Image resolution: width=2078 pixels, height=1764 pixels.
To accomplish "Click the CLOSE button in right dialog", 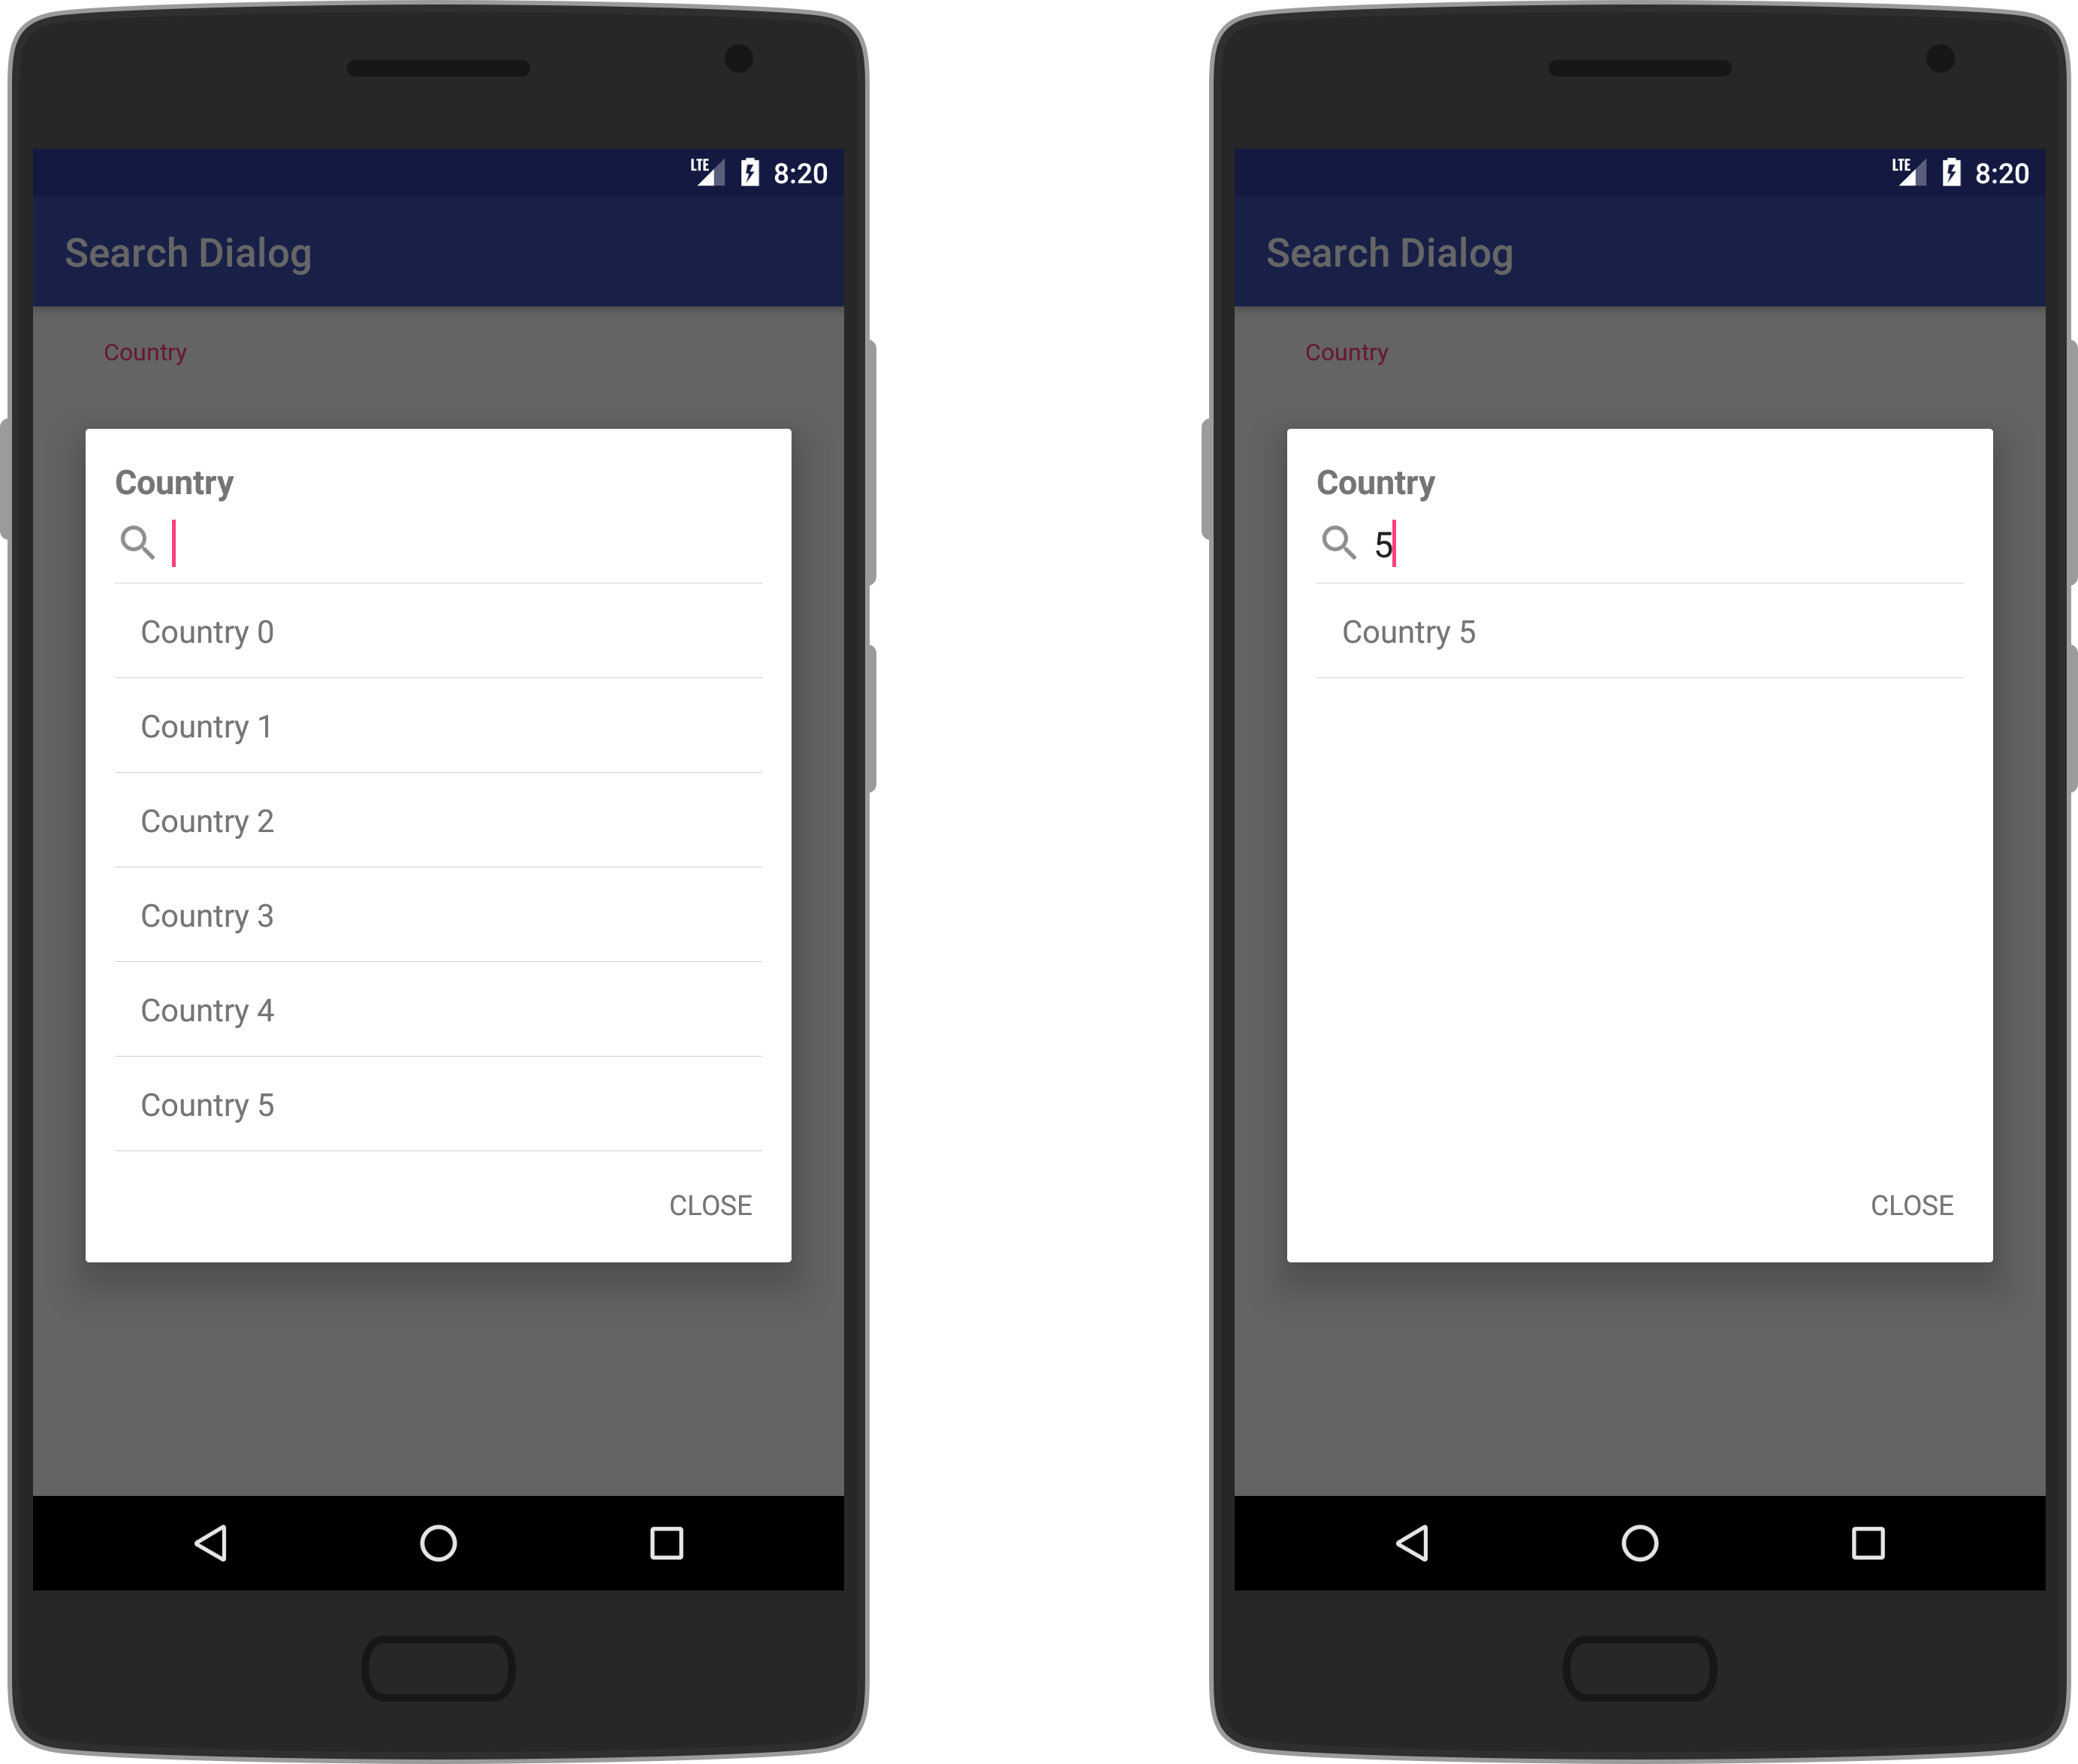I will pos(1914,1204).
